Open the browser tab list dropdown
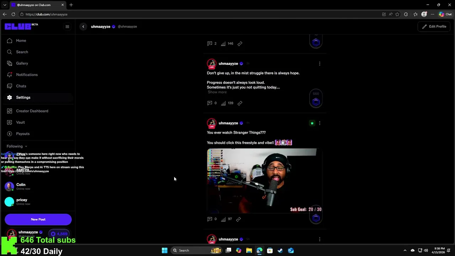 [x=5, y=5]
